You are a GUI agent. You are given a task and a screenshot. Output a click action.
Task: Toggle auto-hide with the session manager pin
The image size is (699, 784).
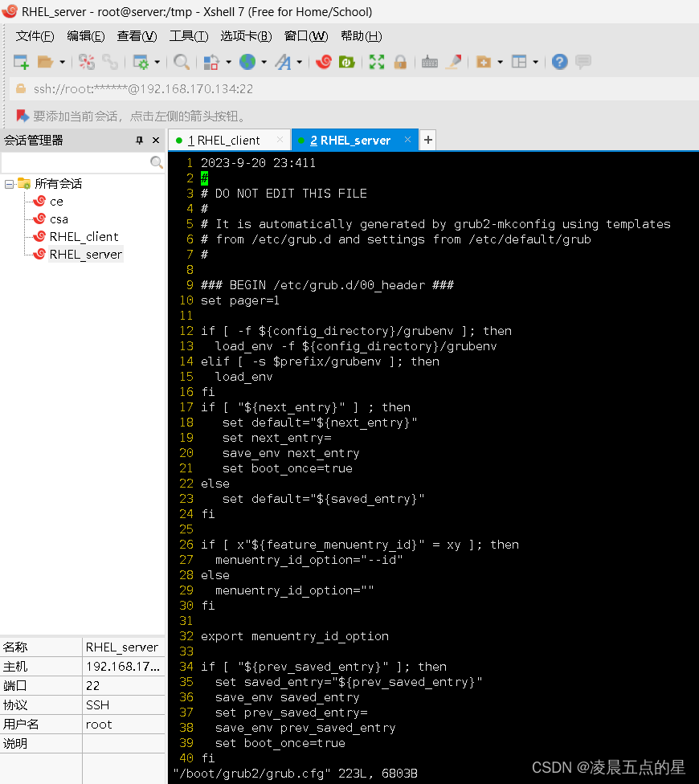(137, 139)
